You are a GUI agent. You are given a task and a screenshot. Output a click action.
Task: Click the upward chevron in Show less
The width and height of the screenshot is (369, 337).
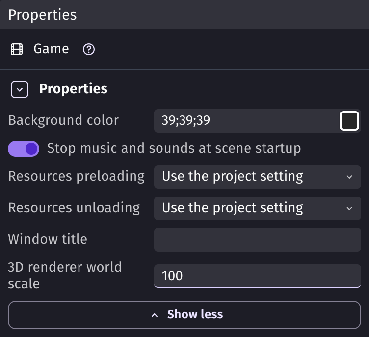[x=155, y=315]
